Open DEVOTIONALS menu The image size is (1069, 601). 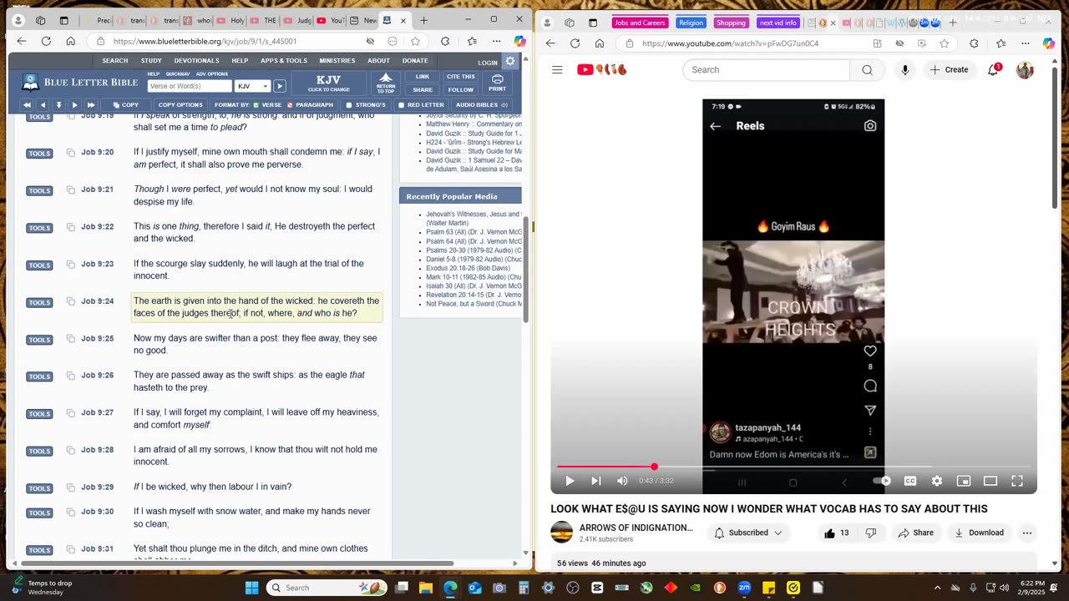point(196,61)
